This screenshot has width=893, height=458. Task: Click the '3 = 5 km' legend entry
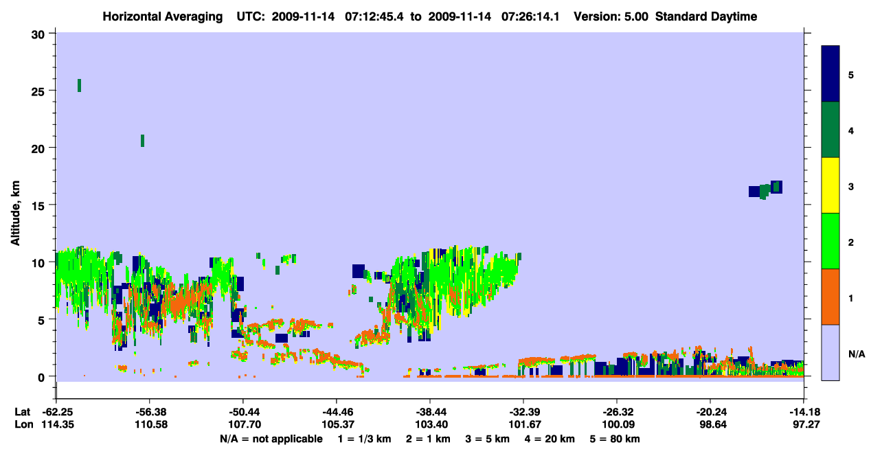pyautogui.click(x=488, y=438)
